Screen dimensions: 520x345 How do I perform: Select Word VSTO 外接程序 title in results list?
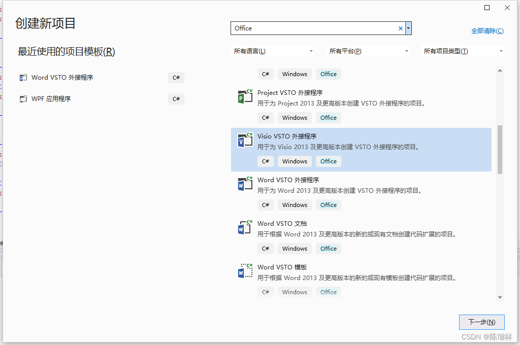288,180
